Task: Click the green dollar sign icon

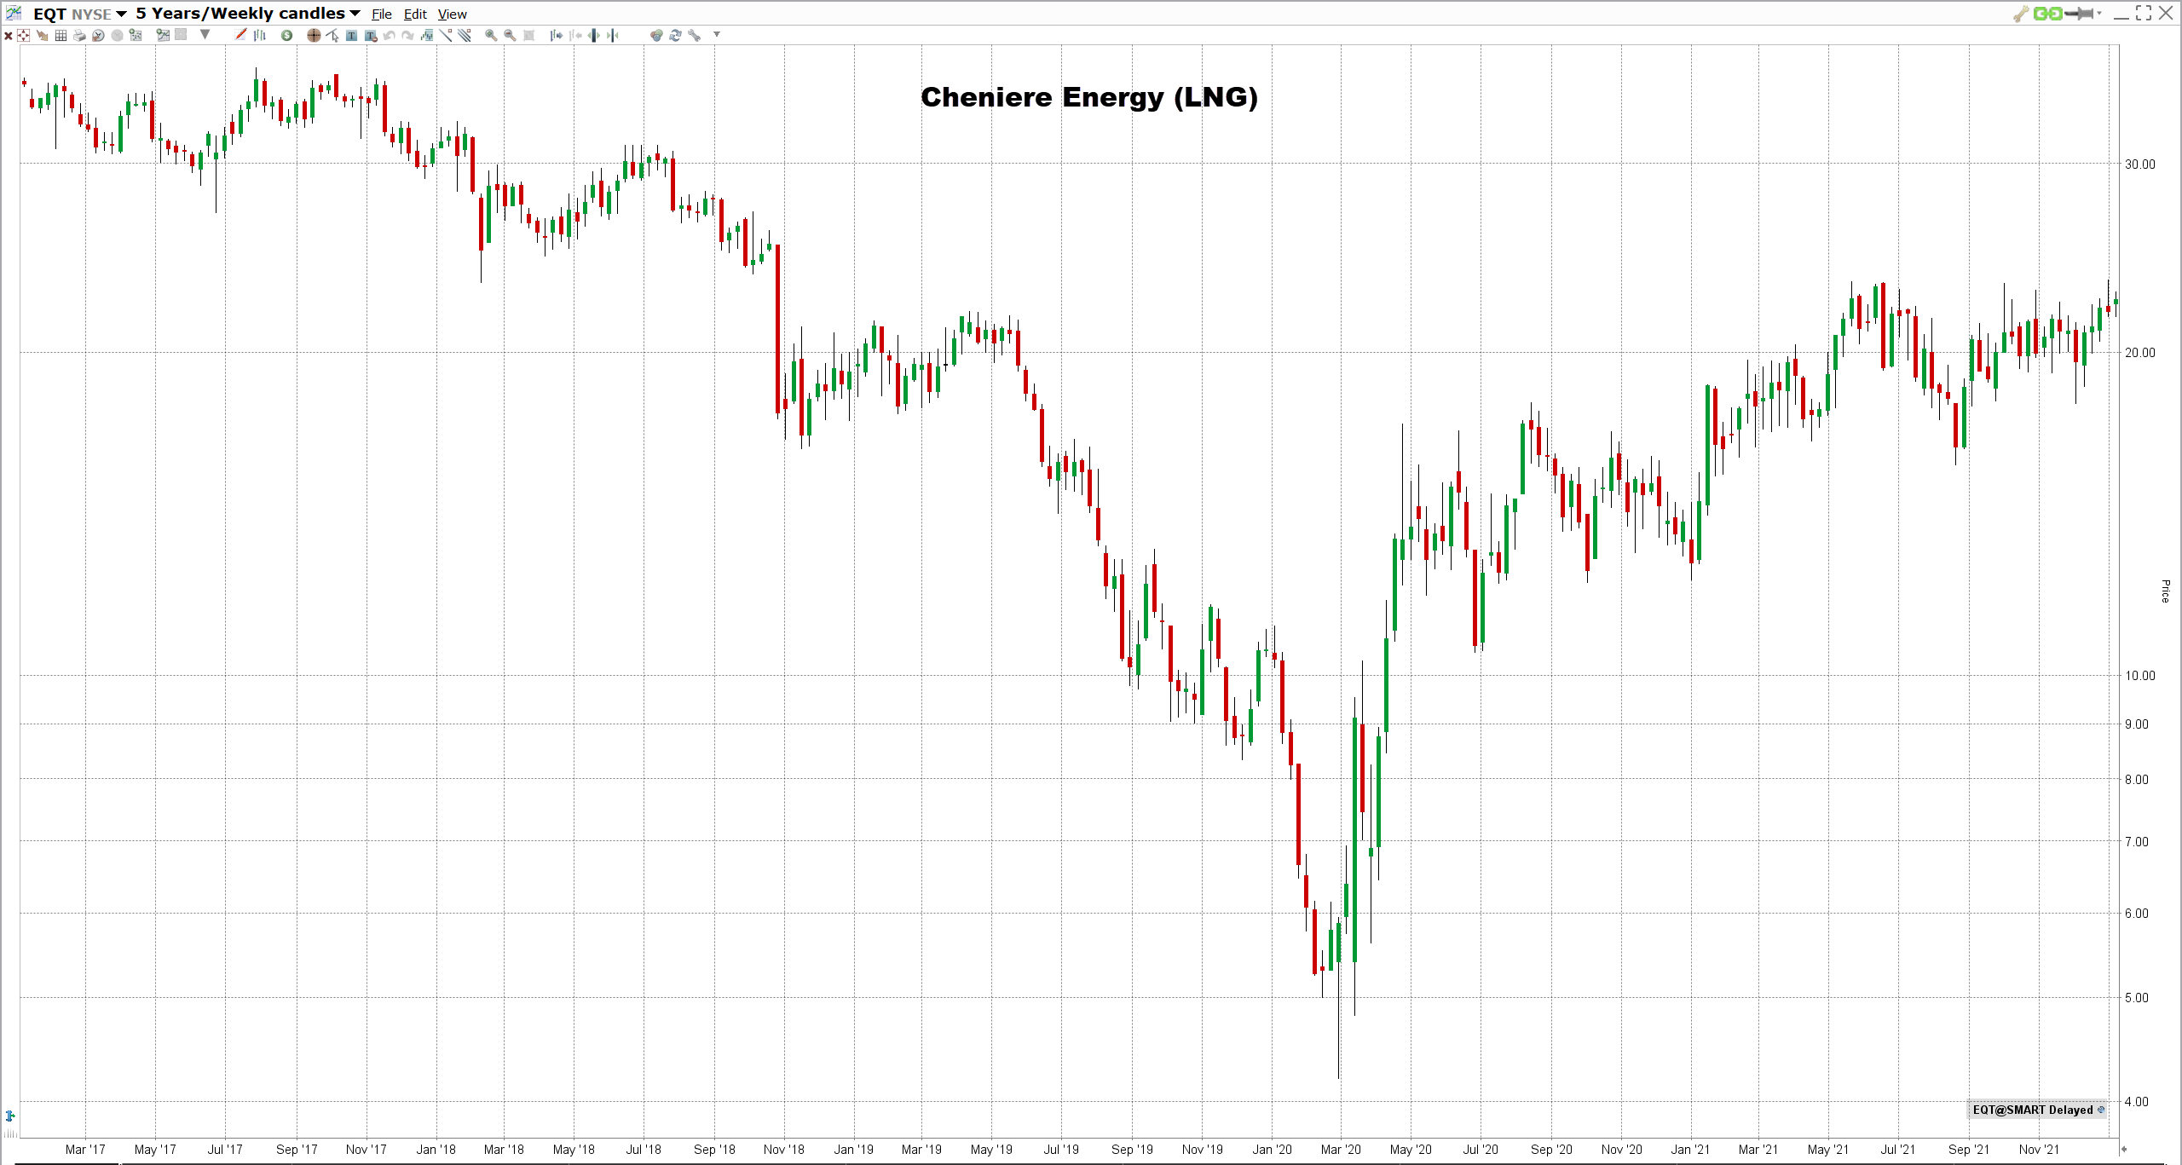Action: tap(286, 36)
